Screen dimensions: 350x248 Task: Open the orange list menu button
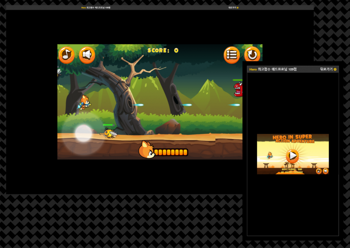pyautogui.click(x=231, y=55)
